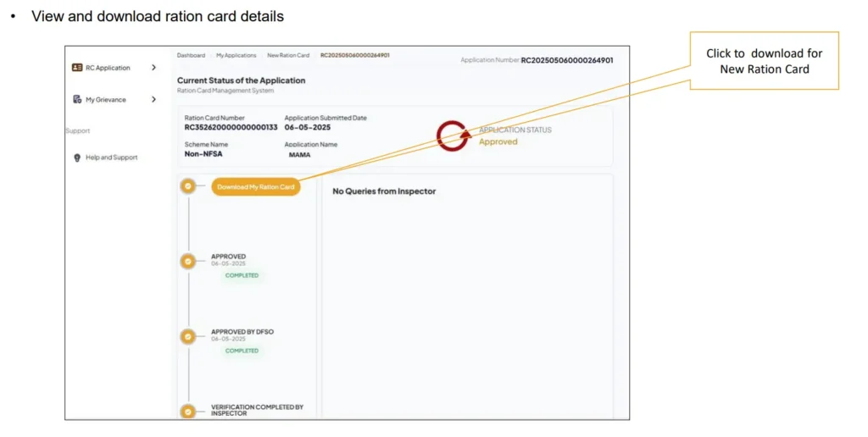Expand the RC Application chevron arrow

[154, 68]
